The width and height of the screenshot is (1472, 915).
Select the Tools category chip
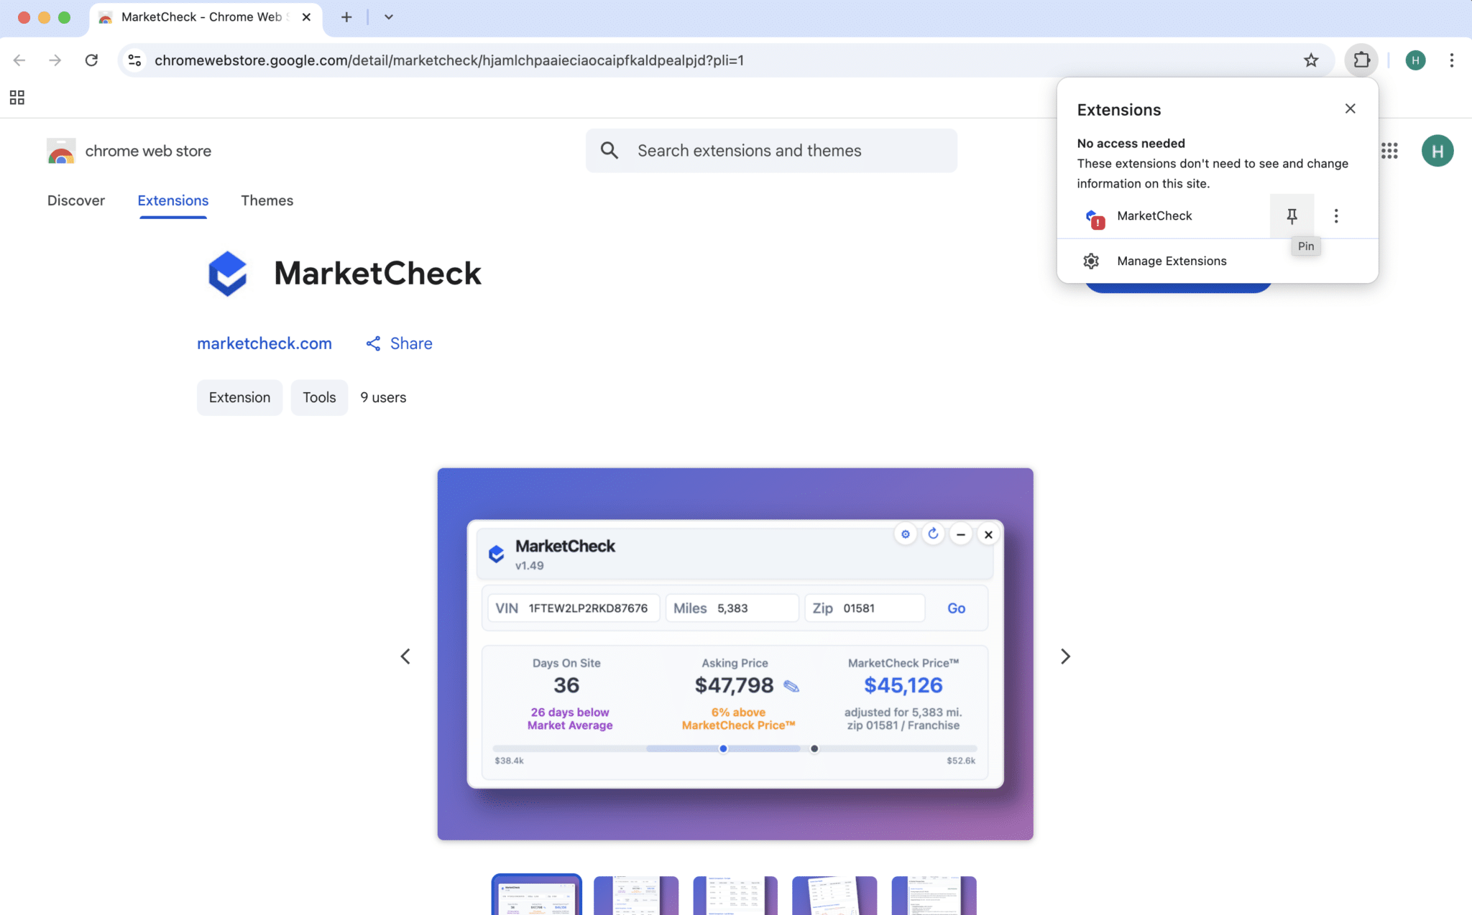[319, 397]
